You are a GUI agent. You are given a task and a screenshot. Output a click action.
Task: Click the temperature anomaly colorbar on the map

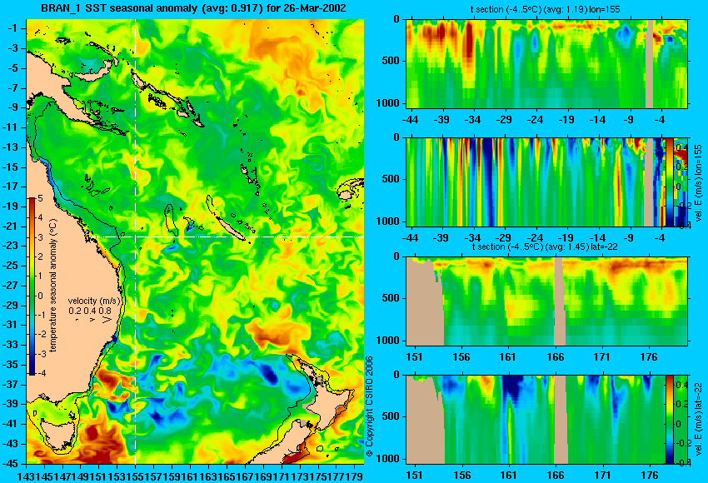coord(32,286)
